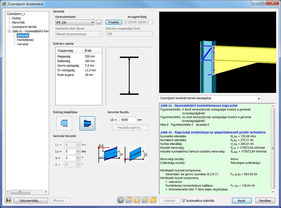Screen dimensions: 281x208
Task: Click the Elhelyez... button
Action: pyautogui.click(x=60, y=201)
